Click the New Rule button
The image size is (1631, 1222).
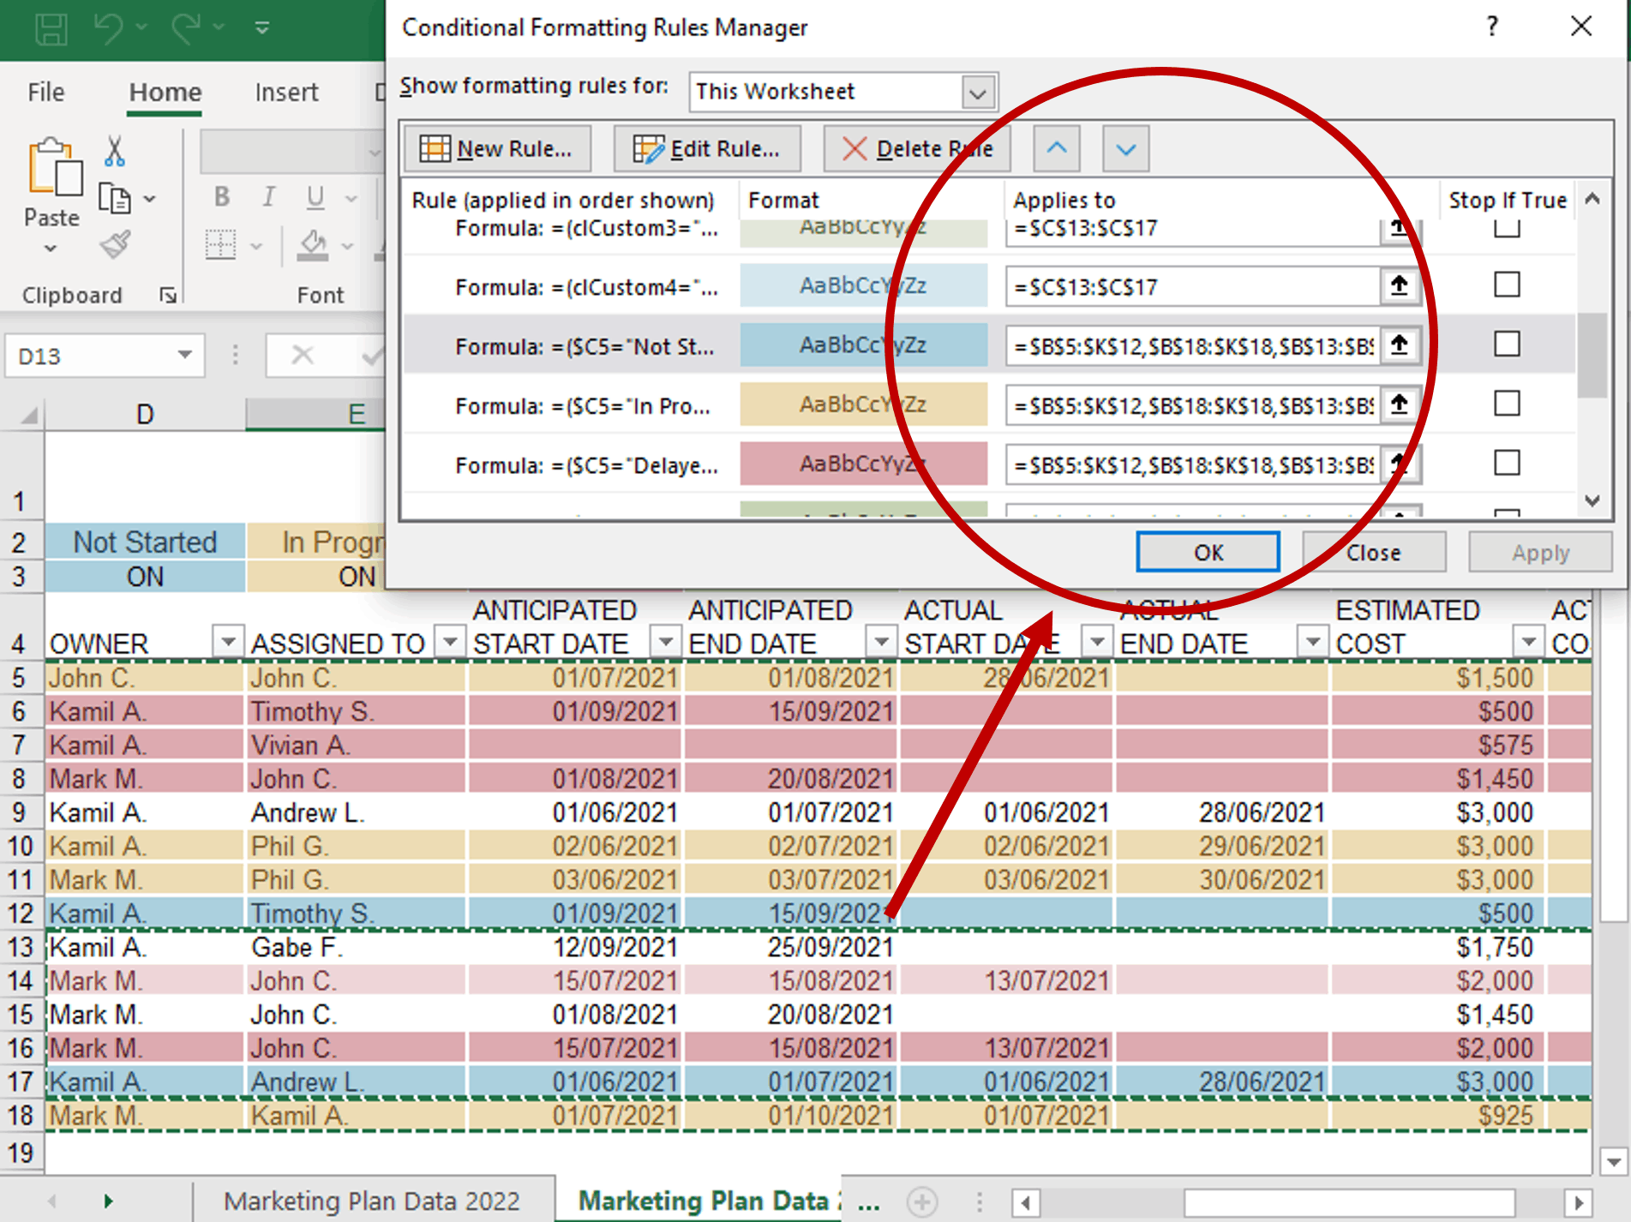tap(497, 148)
